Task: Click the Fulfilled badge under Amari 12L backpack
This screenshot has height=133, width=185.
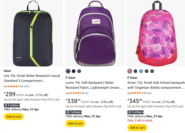Action: click(135, 112)
